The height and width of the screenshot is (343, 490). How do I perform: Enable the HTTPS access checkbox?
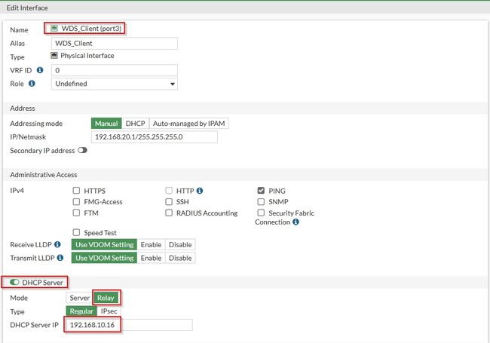(x=76, y=191)
